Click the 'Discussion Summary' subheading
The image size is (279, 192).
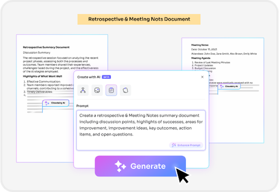(x=37, y=52)
